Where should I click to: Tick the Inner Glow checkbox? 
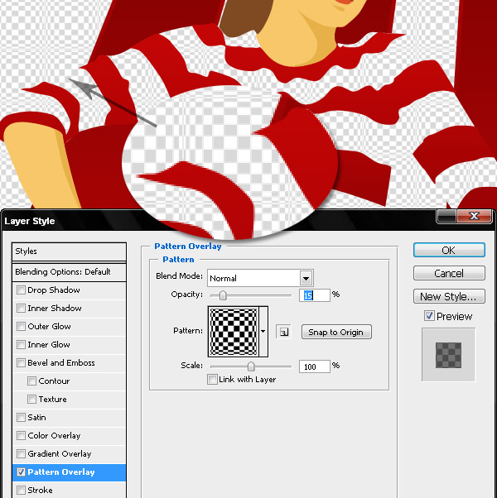coord(21,344)
